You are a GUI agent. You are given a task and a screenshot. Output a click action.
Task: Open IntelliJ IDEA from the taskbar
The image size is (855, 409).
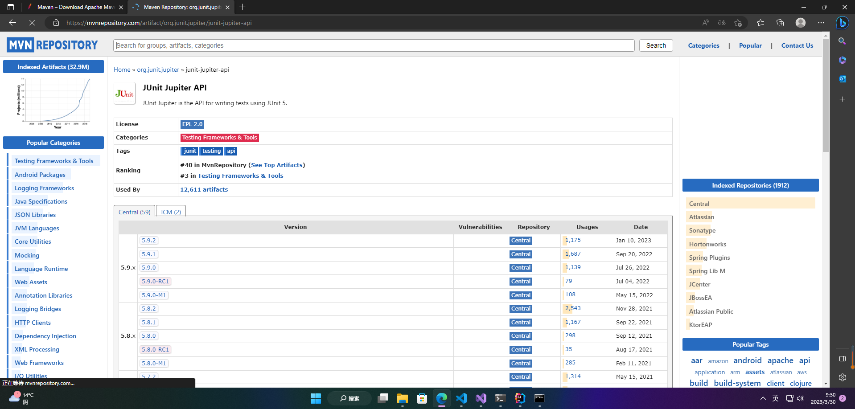pyautogui.click(x=520, y=398)
